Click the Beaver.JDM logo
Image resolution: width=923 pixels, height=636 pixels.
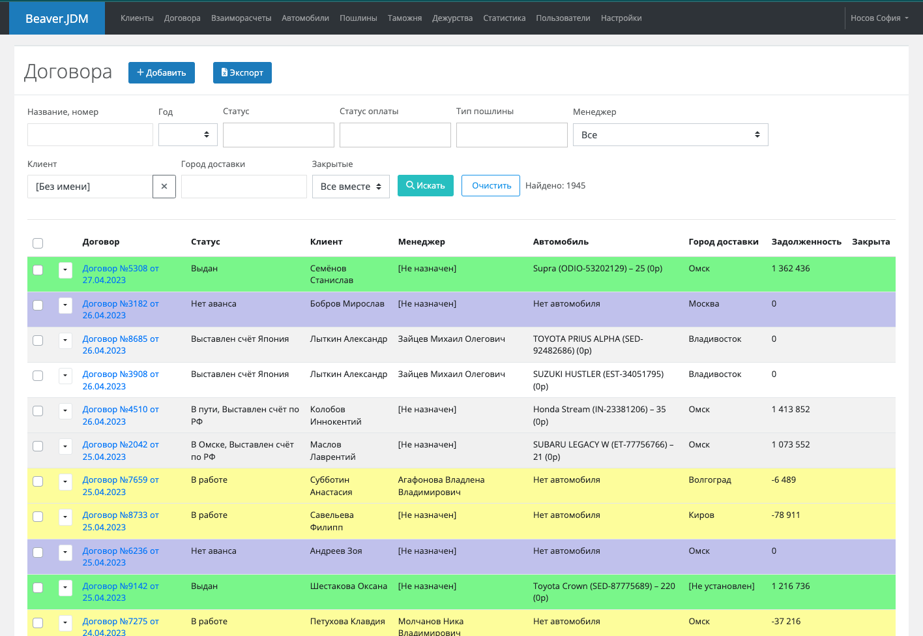57,18
